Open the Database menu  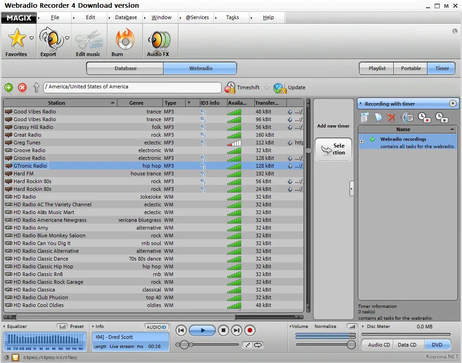[126, 17]
